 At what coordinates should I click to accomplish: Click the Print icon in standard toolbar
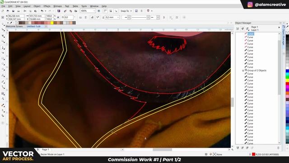click(19, 11)
